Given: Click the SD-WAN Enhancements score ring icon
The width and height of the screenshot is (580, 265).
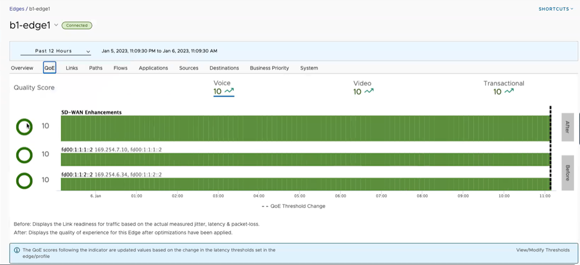Looking at the screenshot, I should pos(24,126).
